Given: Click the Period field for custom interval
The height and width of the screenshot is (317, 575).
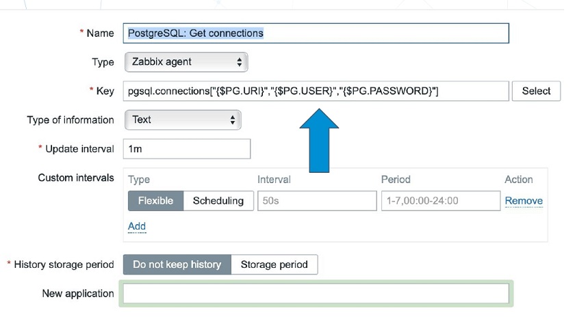Looking at the screenshot, I should pyautogui.click(x=441, y=201).
